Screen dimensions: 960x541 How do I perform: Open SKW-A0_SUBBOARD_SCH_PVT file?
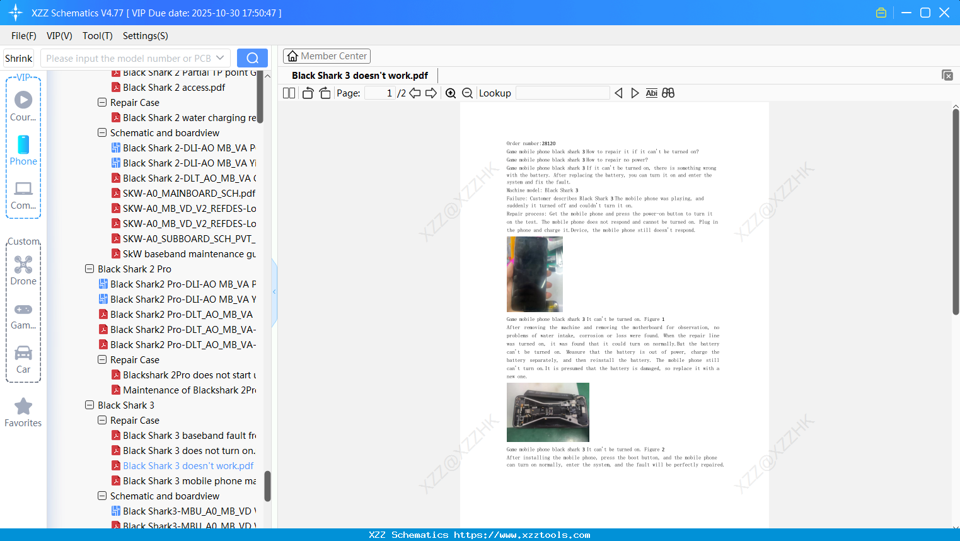coord(183,238)
